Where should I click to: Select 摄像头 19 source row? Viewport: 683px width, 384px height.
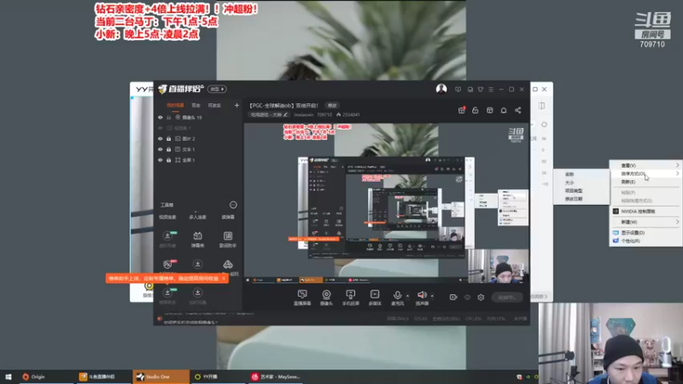click(x=198, y=118)
